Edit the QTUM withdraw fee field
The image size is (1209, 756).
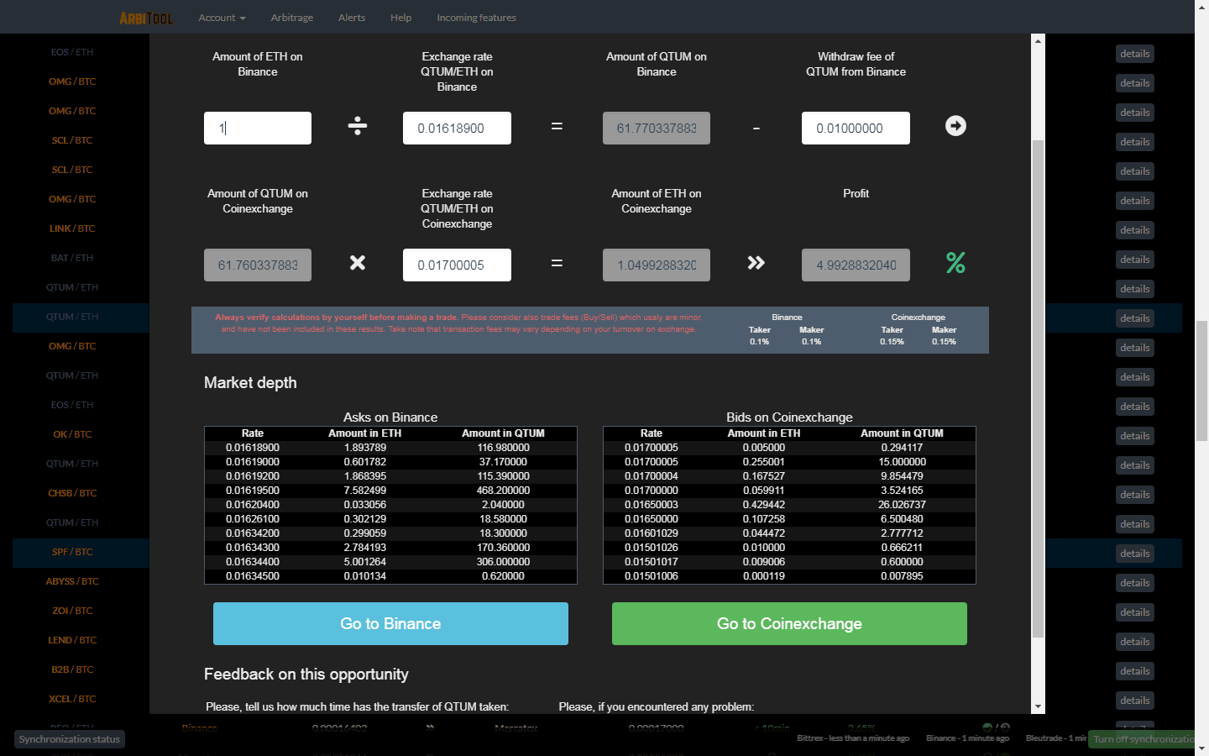coord(856,128)
